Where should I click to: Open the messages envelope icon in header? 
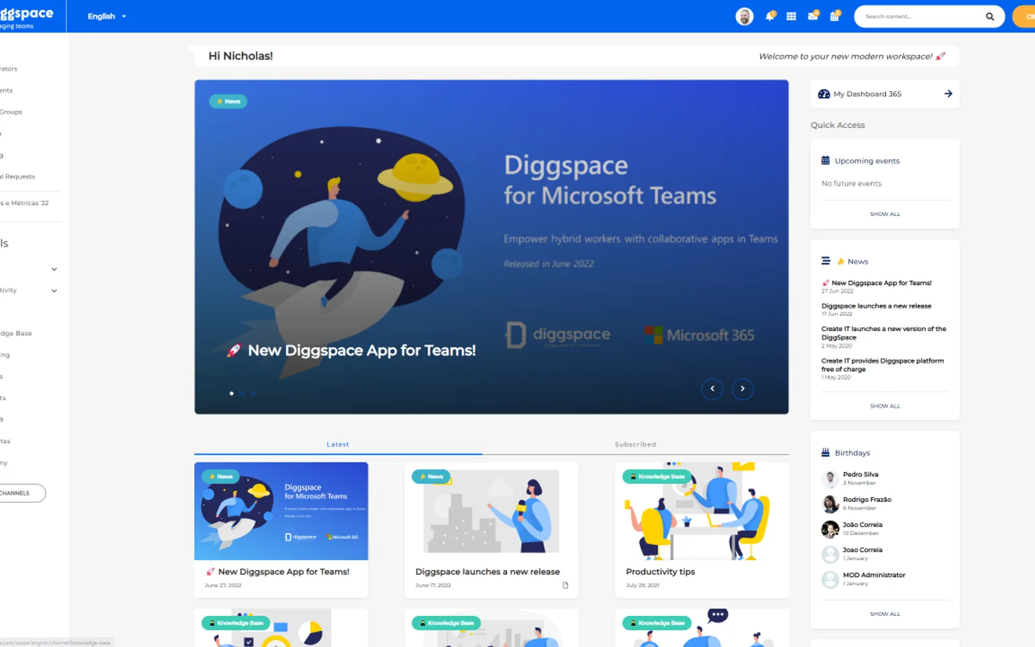(813, 16)
